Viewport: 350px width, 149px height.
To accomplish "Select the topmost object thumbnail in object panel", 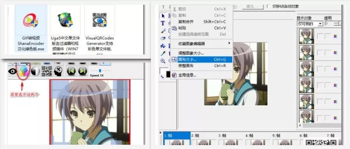I will click(x=306, y=36).
